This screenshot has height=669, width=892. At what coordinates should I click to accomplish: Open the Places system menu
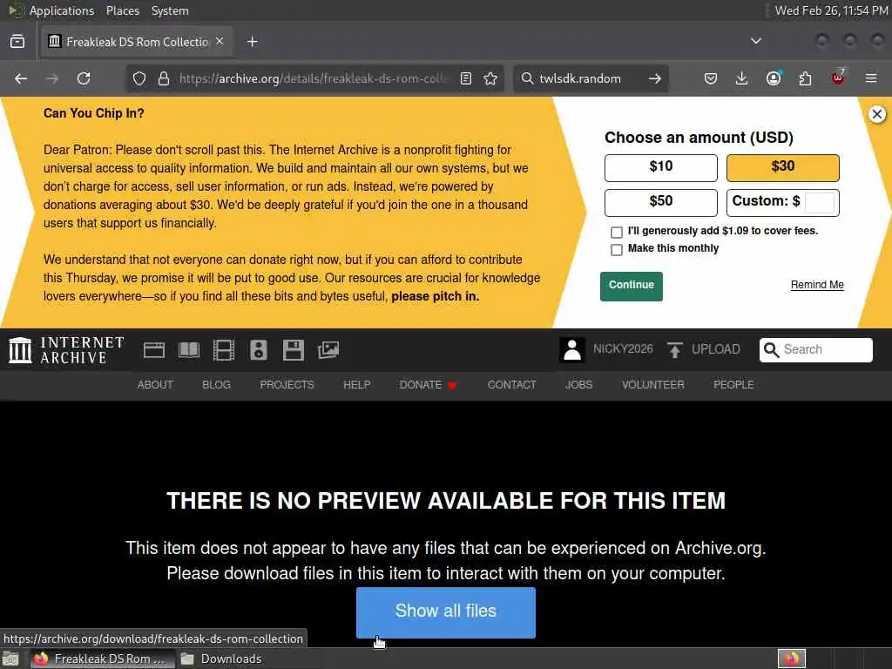pyautogui.click(x=123, y=10)
